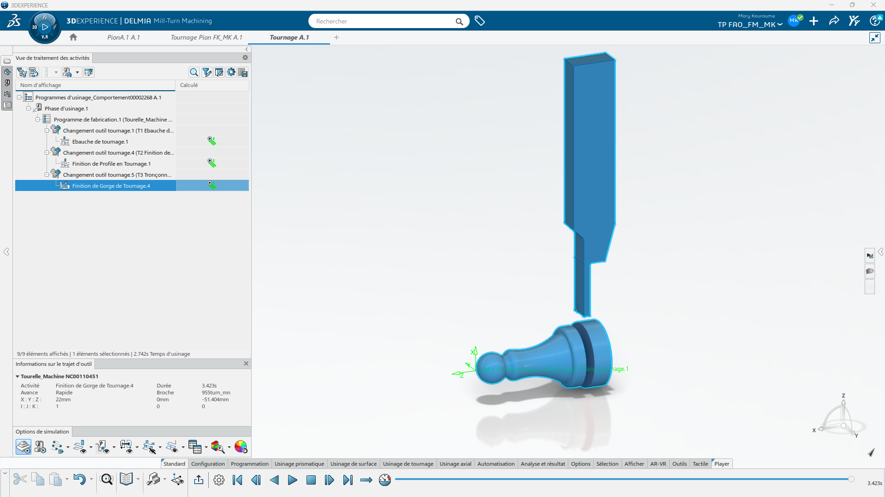The height and width of the screenshot is (497, 885).
Task: Click the refresh activity list icon
Action: coord(34,72)
